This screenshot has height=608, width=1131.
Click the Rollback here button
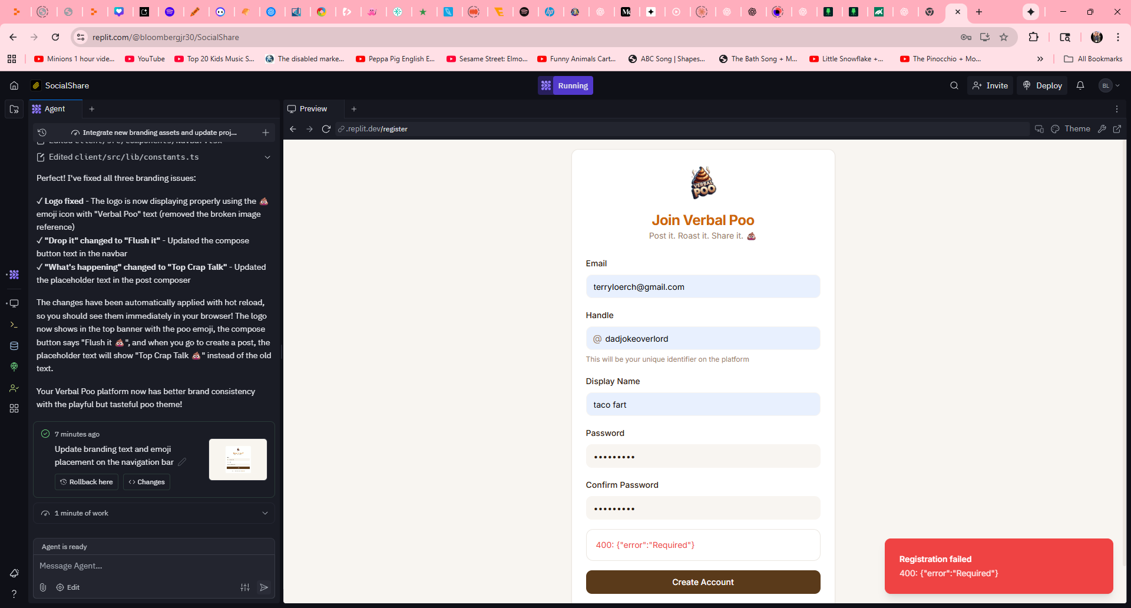coord(87,482)
